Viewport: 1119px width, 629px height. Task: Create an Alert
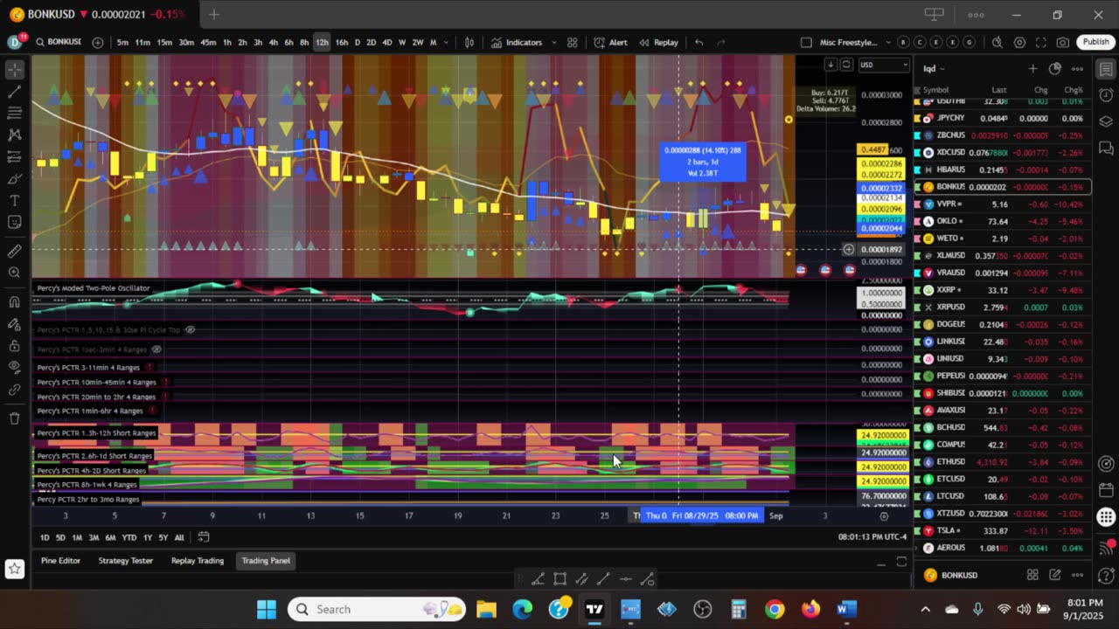click(610, 42)
